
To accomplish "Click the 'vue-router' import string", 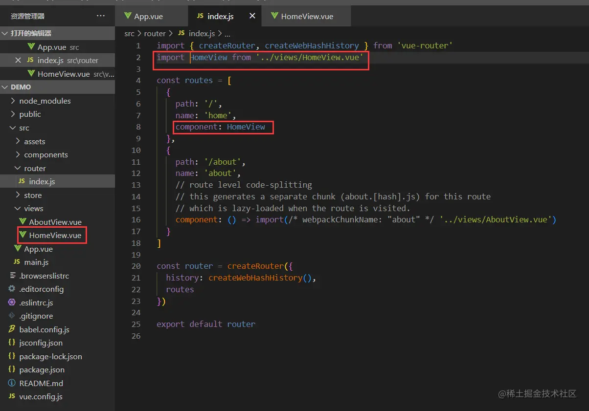I will point(425,45).
